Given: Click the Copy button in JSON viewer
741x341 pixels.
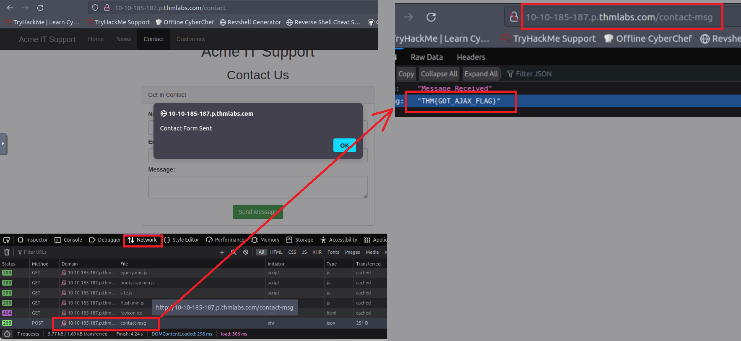Looking at the screenshot, I should point(406,74).
